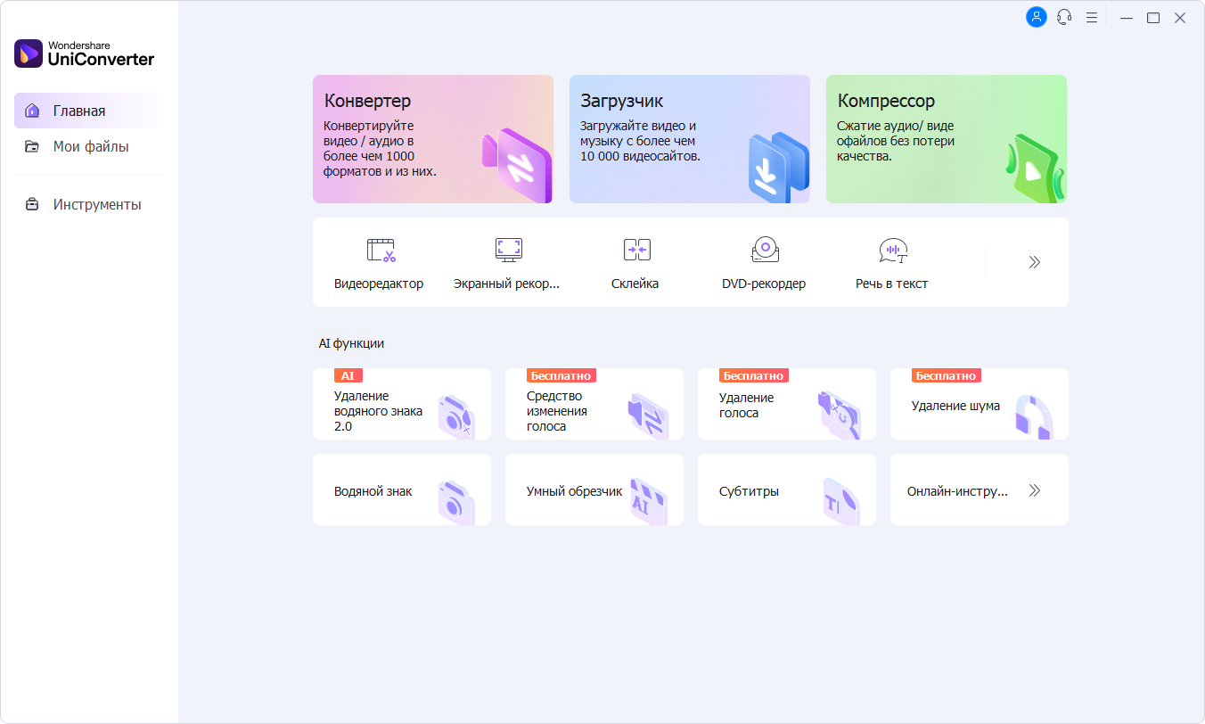1205x724 pixels.
Task: Click the Wondershare UniConverter logo icon
Action: tap(29, 53)
